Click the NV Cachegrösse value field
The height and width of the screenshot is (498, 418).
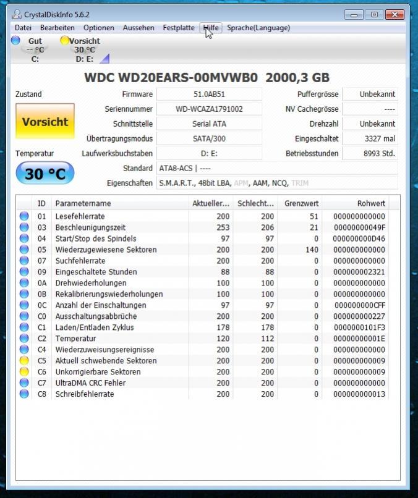click(370, 109)
